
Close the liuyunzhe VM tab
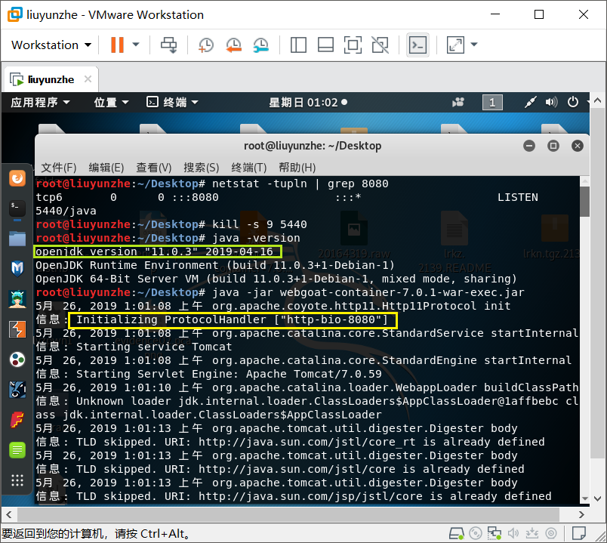(x=88, y=79)
